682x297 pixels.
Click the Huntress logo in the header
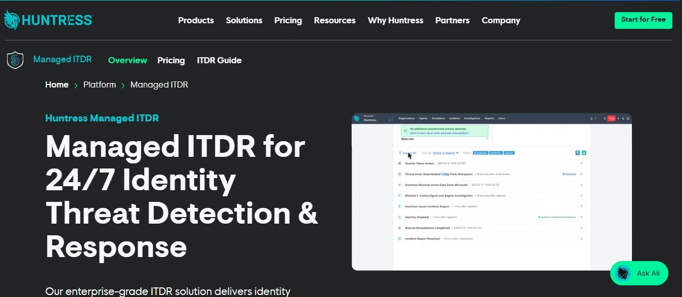click(x=48, y=20)
